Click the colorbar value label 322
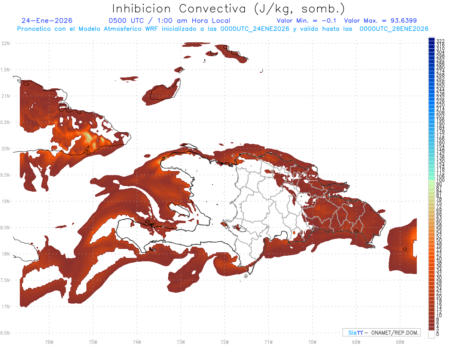Viewport: 449px width, 347px height. (x=440, y=41)
